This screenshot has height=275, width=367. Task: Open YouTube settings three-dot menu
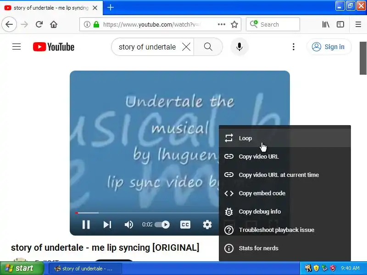294,47
